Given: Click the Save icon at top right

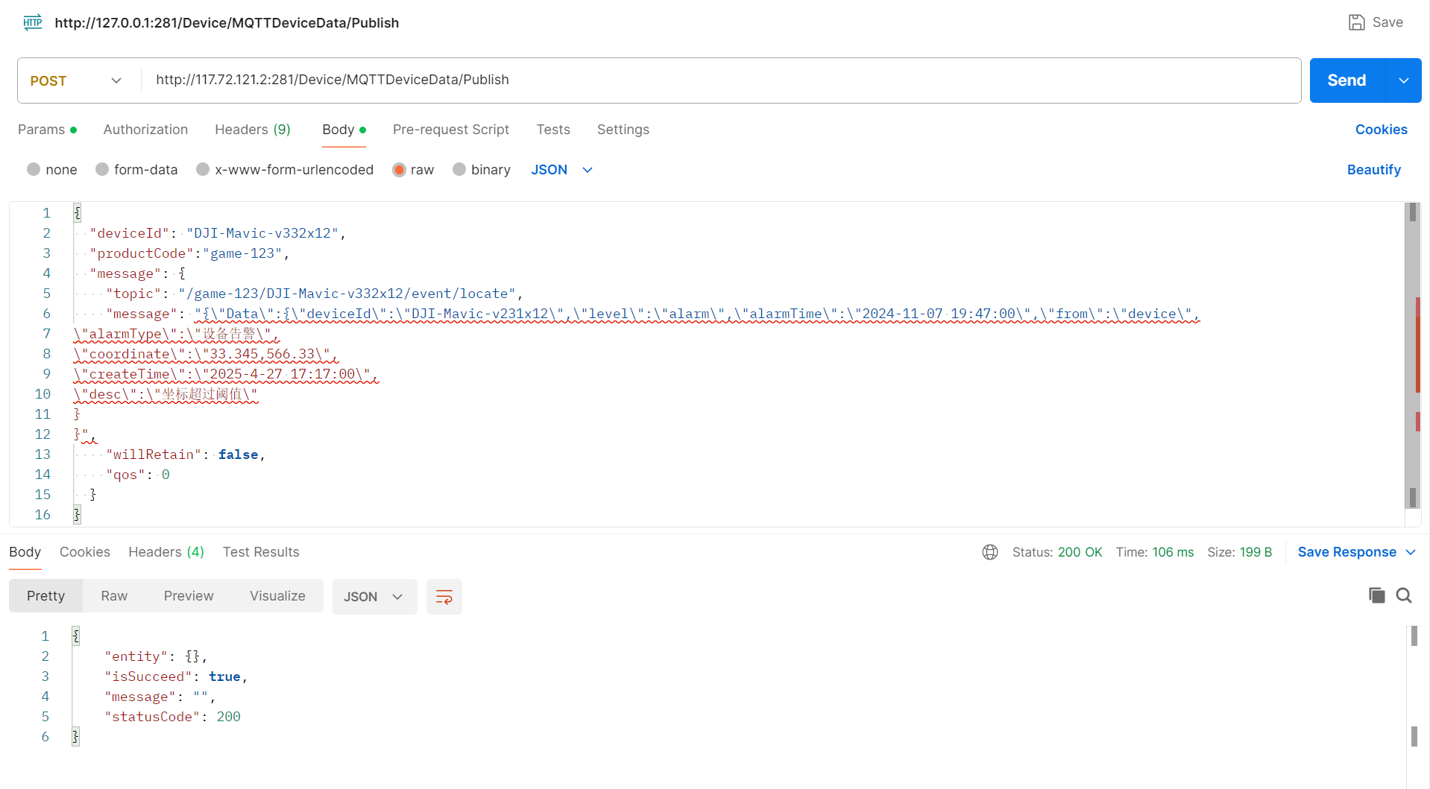Looking at the screenshot, I should (1356, 22).
